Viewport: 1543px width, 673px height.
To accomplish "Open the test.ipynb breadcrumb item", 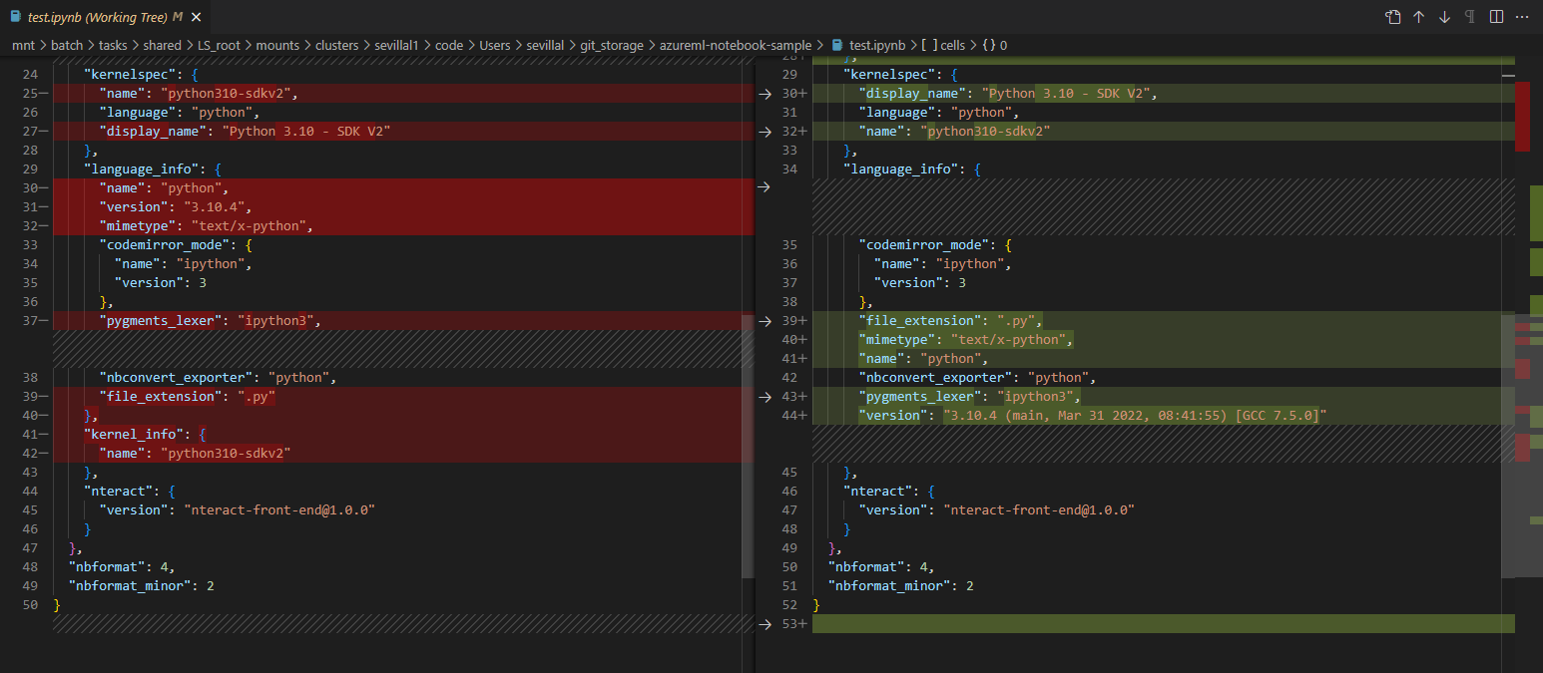I will pyautogui.click(x=877, y=45).
